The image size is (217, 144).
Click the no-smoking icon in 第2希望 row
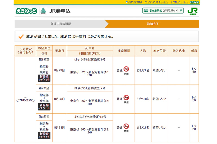126,98
